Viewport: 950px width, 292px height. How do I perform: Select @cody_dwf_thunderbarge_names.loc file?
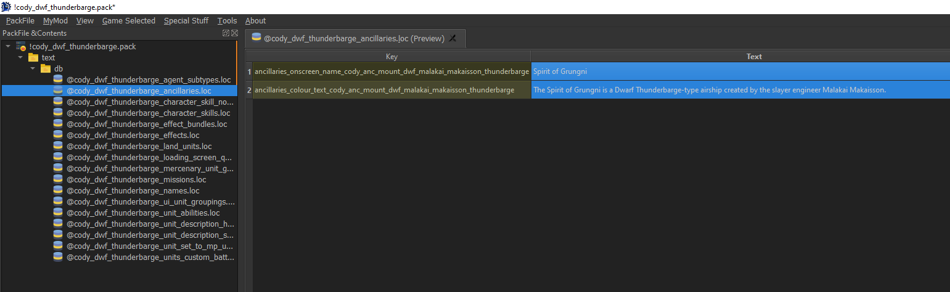click(133, 190)
